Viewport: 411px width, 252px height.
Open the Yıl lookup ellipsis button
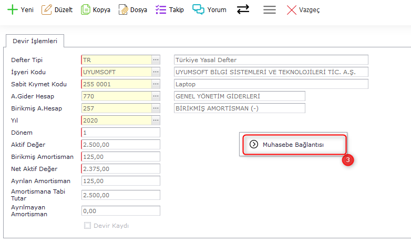click(156, 120)
